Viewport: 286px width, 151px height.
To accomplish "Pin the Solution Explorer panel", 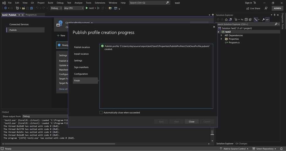I will [275, 15].
